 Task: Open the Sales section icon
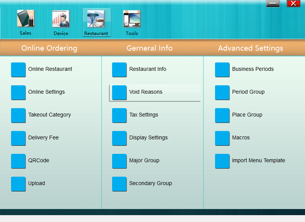(26, 18)
